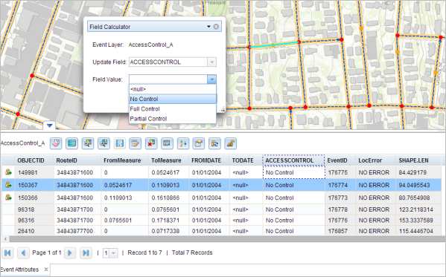Collapse the Field Calculator title dropdown arrow
The width and height of the screenshot is (446, 277).
click(x=208, y=27)
